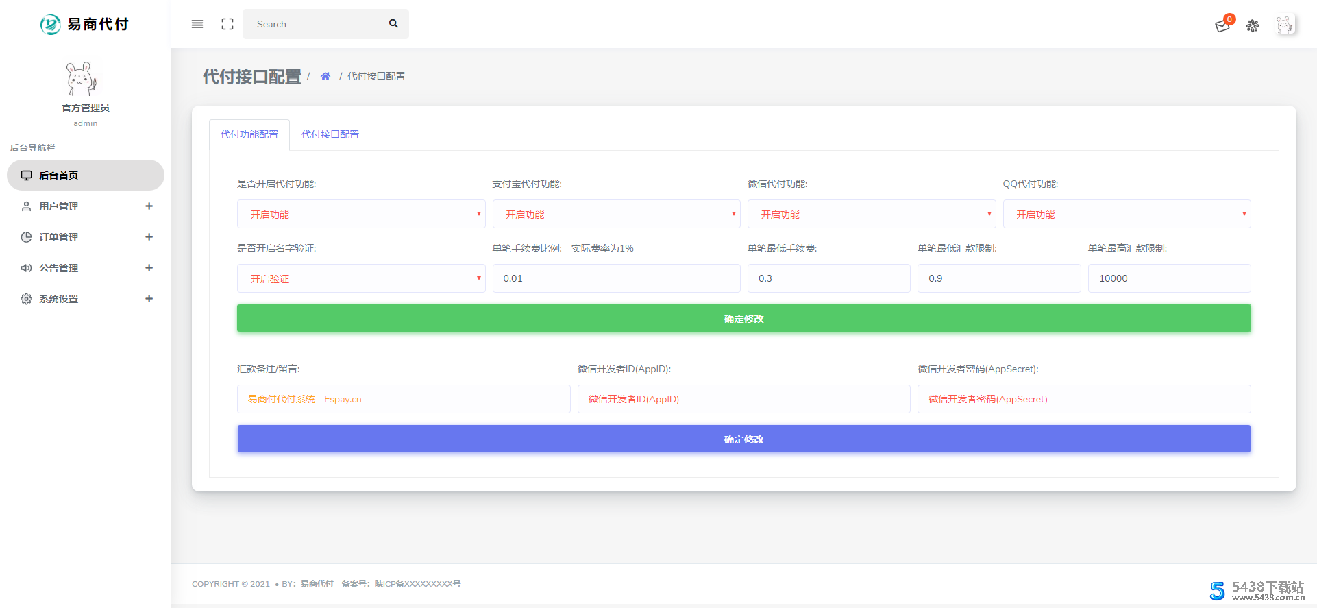Click the hamburger menu icon in header
The height and width of the screenshot is (608, 1317).
197,24
